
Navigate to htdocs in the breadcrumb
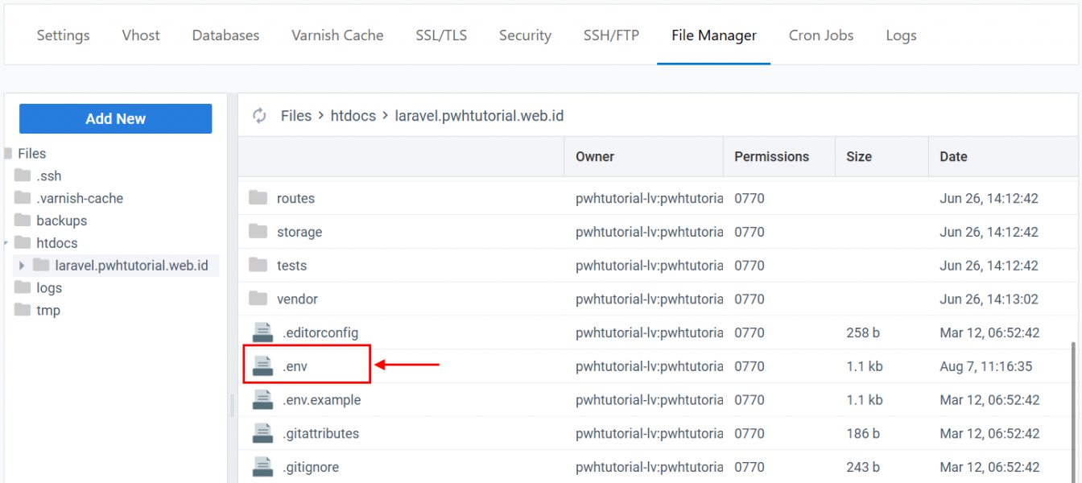coord(353,116)
